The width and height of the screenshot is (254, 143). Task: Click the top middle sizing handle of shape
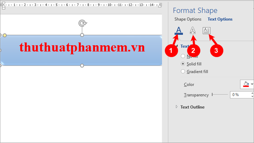[82, 35]
